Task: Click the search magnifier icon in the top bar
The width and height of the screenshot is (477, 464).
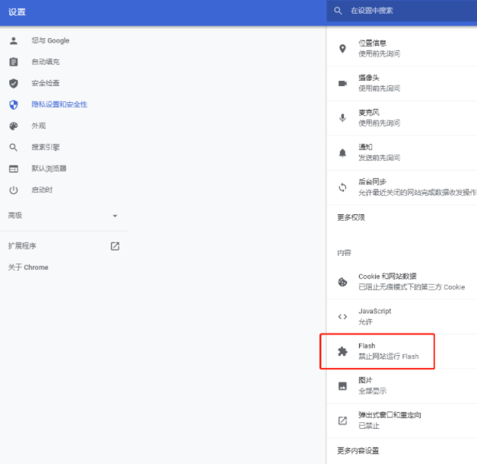Action: (338, 11)
